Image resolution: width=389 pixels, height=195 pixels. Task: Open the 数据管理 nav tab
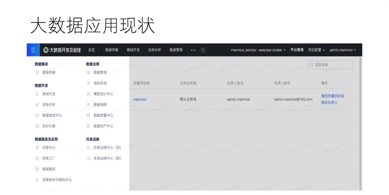pos(176,50)
